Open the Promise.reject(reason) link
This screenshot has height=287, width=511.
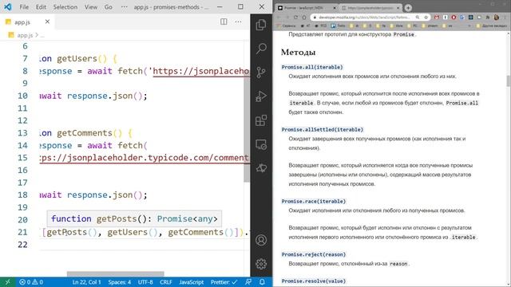(x=313, y=254)
